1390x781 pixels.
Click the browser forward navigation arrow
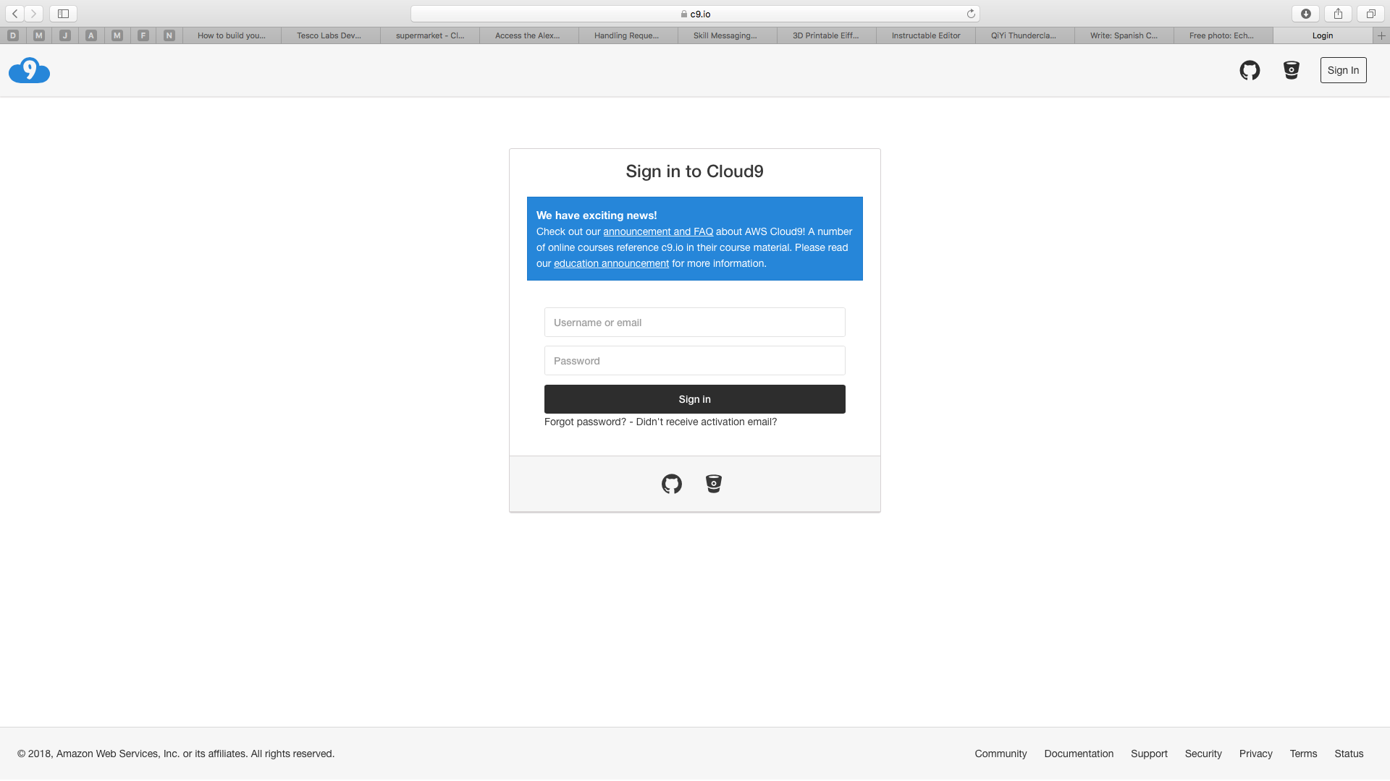[x=34, y=13]
